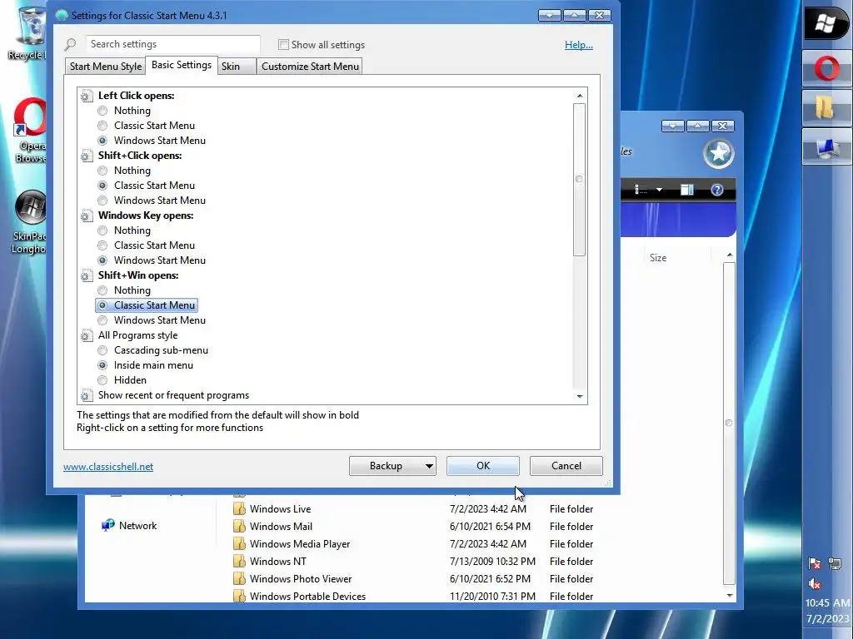853x639 pixels.
Task: Switch to the Customize Start Menu tab
Action: 310,67
